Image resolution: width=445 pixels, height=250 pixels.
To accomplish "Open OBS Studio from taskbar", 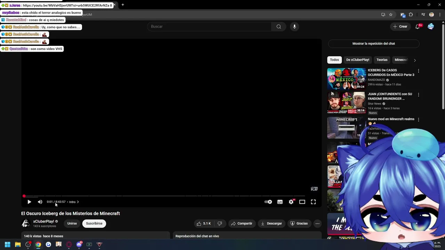I will coord(28,244).
